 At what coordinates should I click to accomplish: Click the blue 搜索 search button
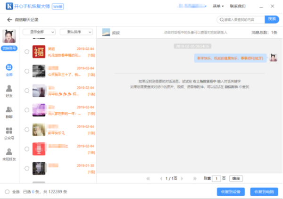(x=272, y=19)
